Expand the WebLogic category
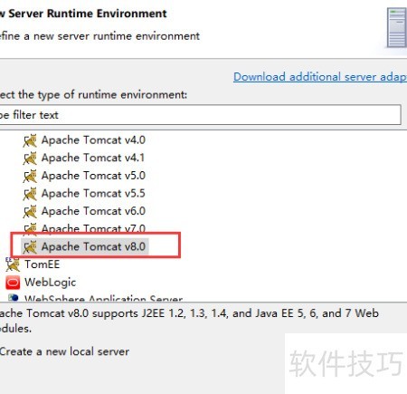407x394 pixels. pos(50,283)
